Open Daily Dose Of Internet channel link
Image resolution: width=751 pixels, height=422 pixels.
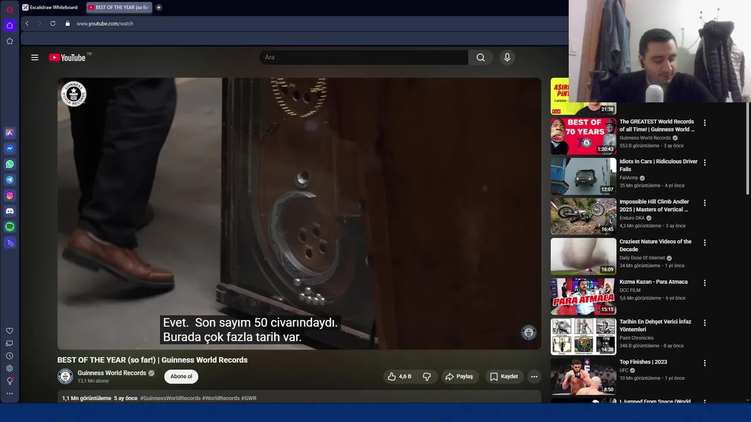pos(642,258)
